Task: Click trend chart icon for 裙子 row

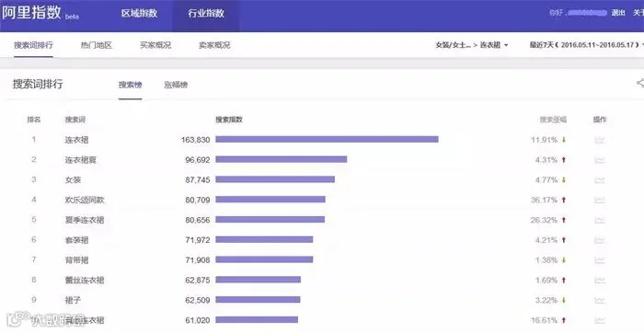Action: (x=600, y=300)
